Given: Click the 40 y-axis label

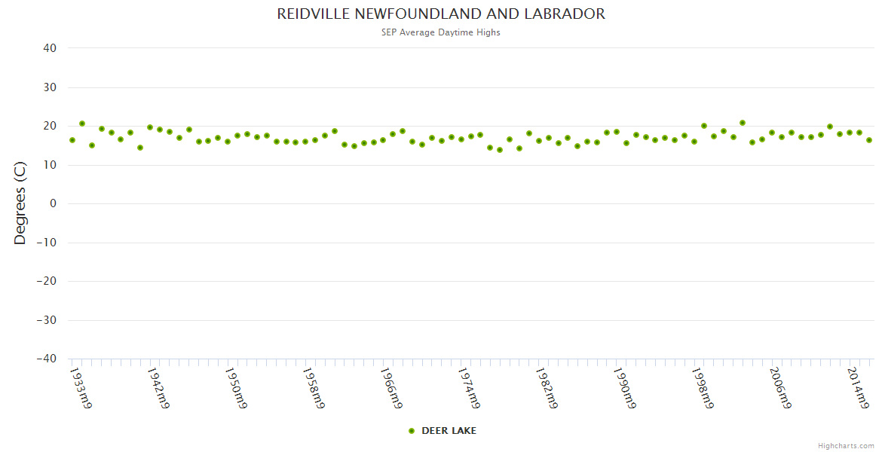Looking at the screenshot, I should point(50,48).
